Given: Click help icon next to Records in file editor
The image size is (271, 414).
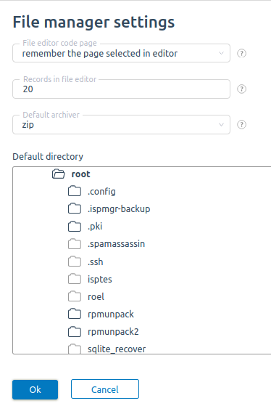Looking at the screenshot, I should 241,89.
